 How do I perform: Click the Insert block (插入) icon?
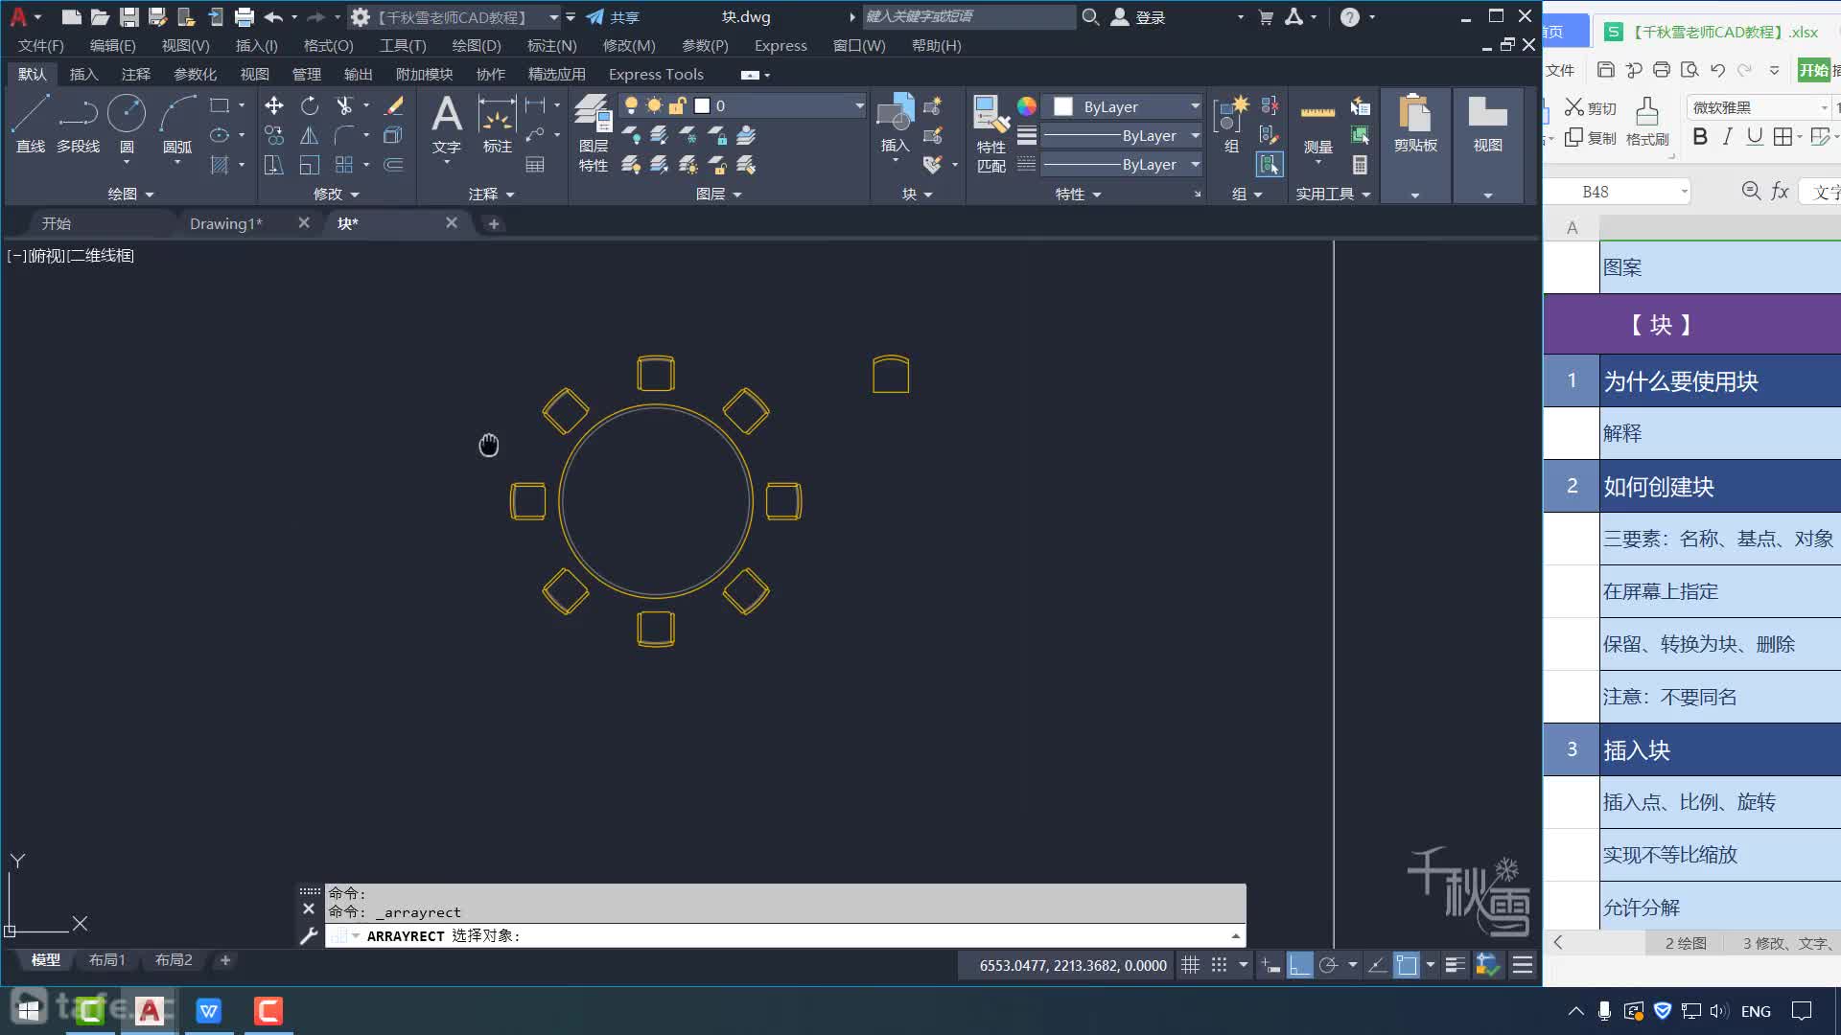[896, 124]
